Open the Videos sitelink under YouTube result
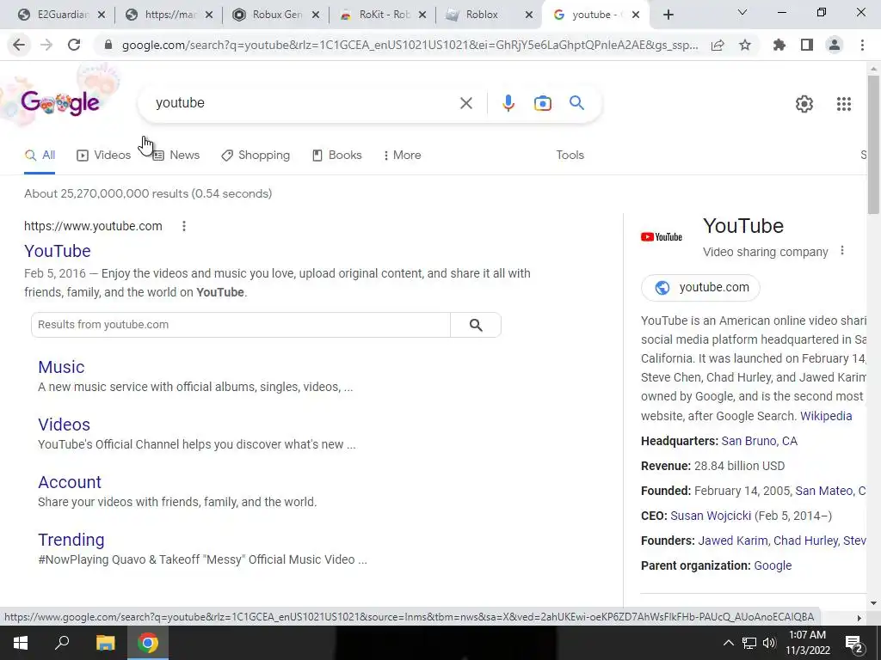881x660 pixels. 64,425
